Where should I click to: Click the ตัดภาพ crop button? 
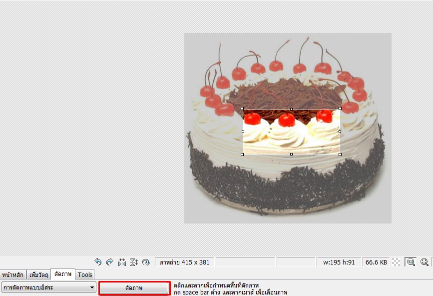(134, 288)
